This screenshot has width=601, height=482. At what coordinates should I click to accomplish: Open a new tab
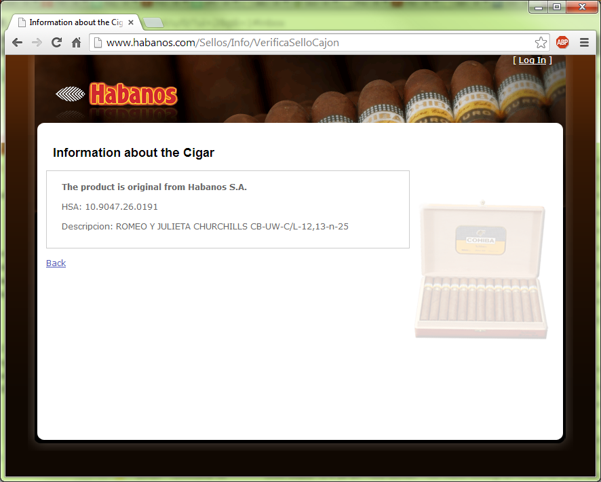[153, 22]
